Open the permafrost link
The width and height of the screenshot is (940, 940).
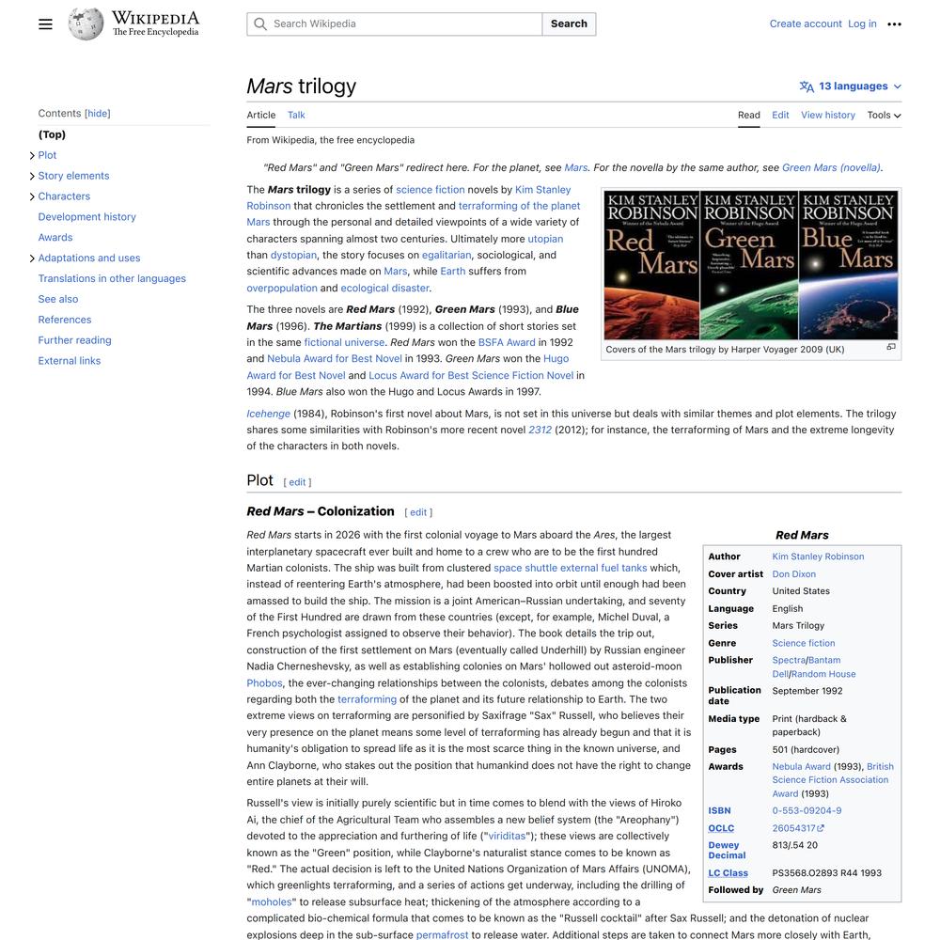(443, 934)
